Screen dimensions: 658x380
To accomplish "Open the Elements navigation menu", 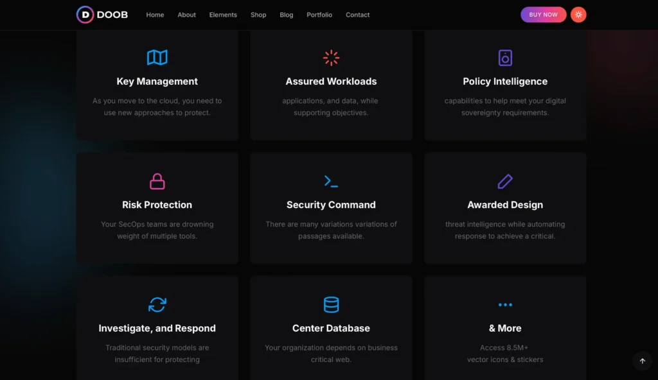I will click(223, 15).
